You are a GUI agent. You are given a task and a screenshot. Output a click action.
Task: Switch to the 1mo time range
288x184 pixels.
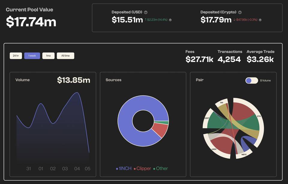pos(48,56)
